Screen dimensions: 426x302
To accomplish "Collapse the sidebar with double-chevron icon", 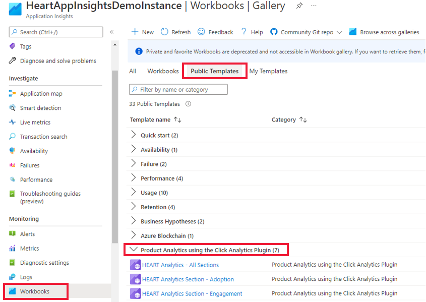I will (x=111, y=32).
